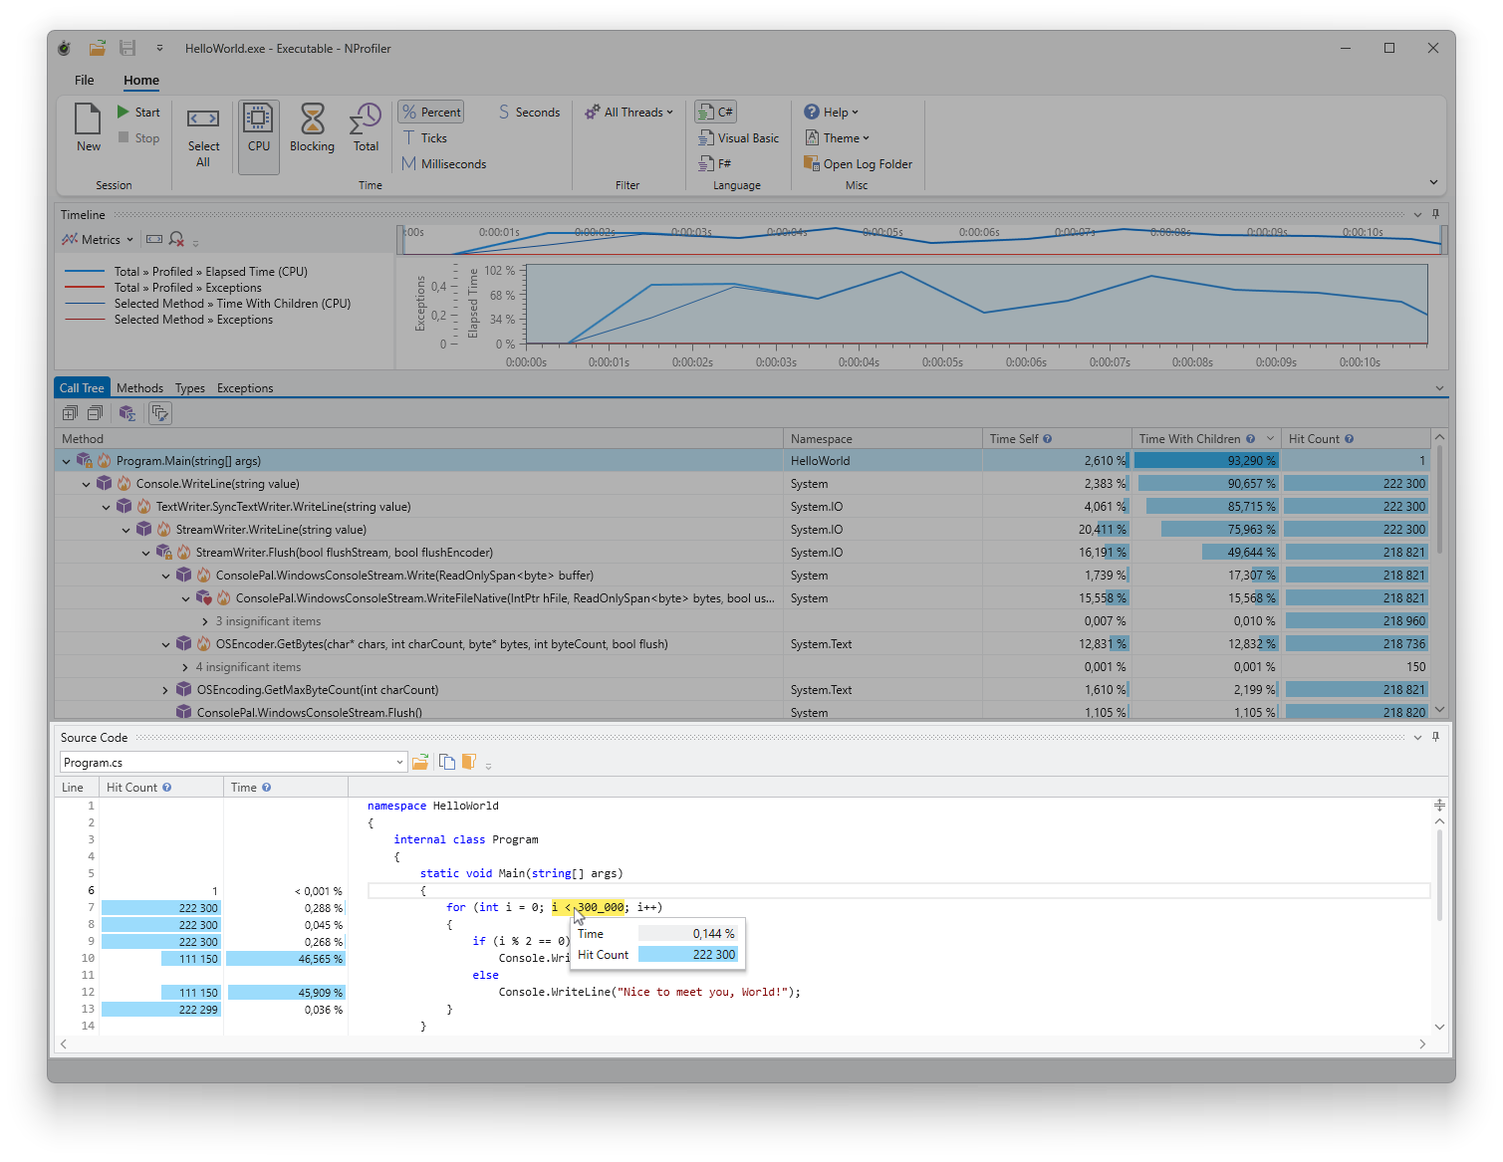Enable the C# language toggle

point(716,113)
